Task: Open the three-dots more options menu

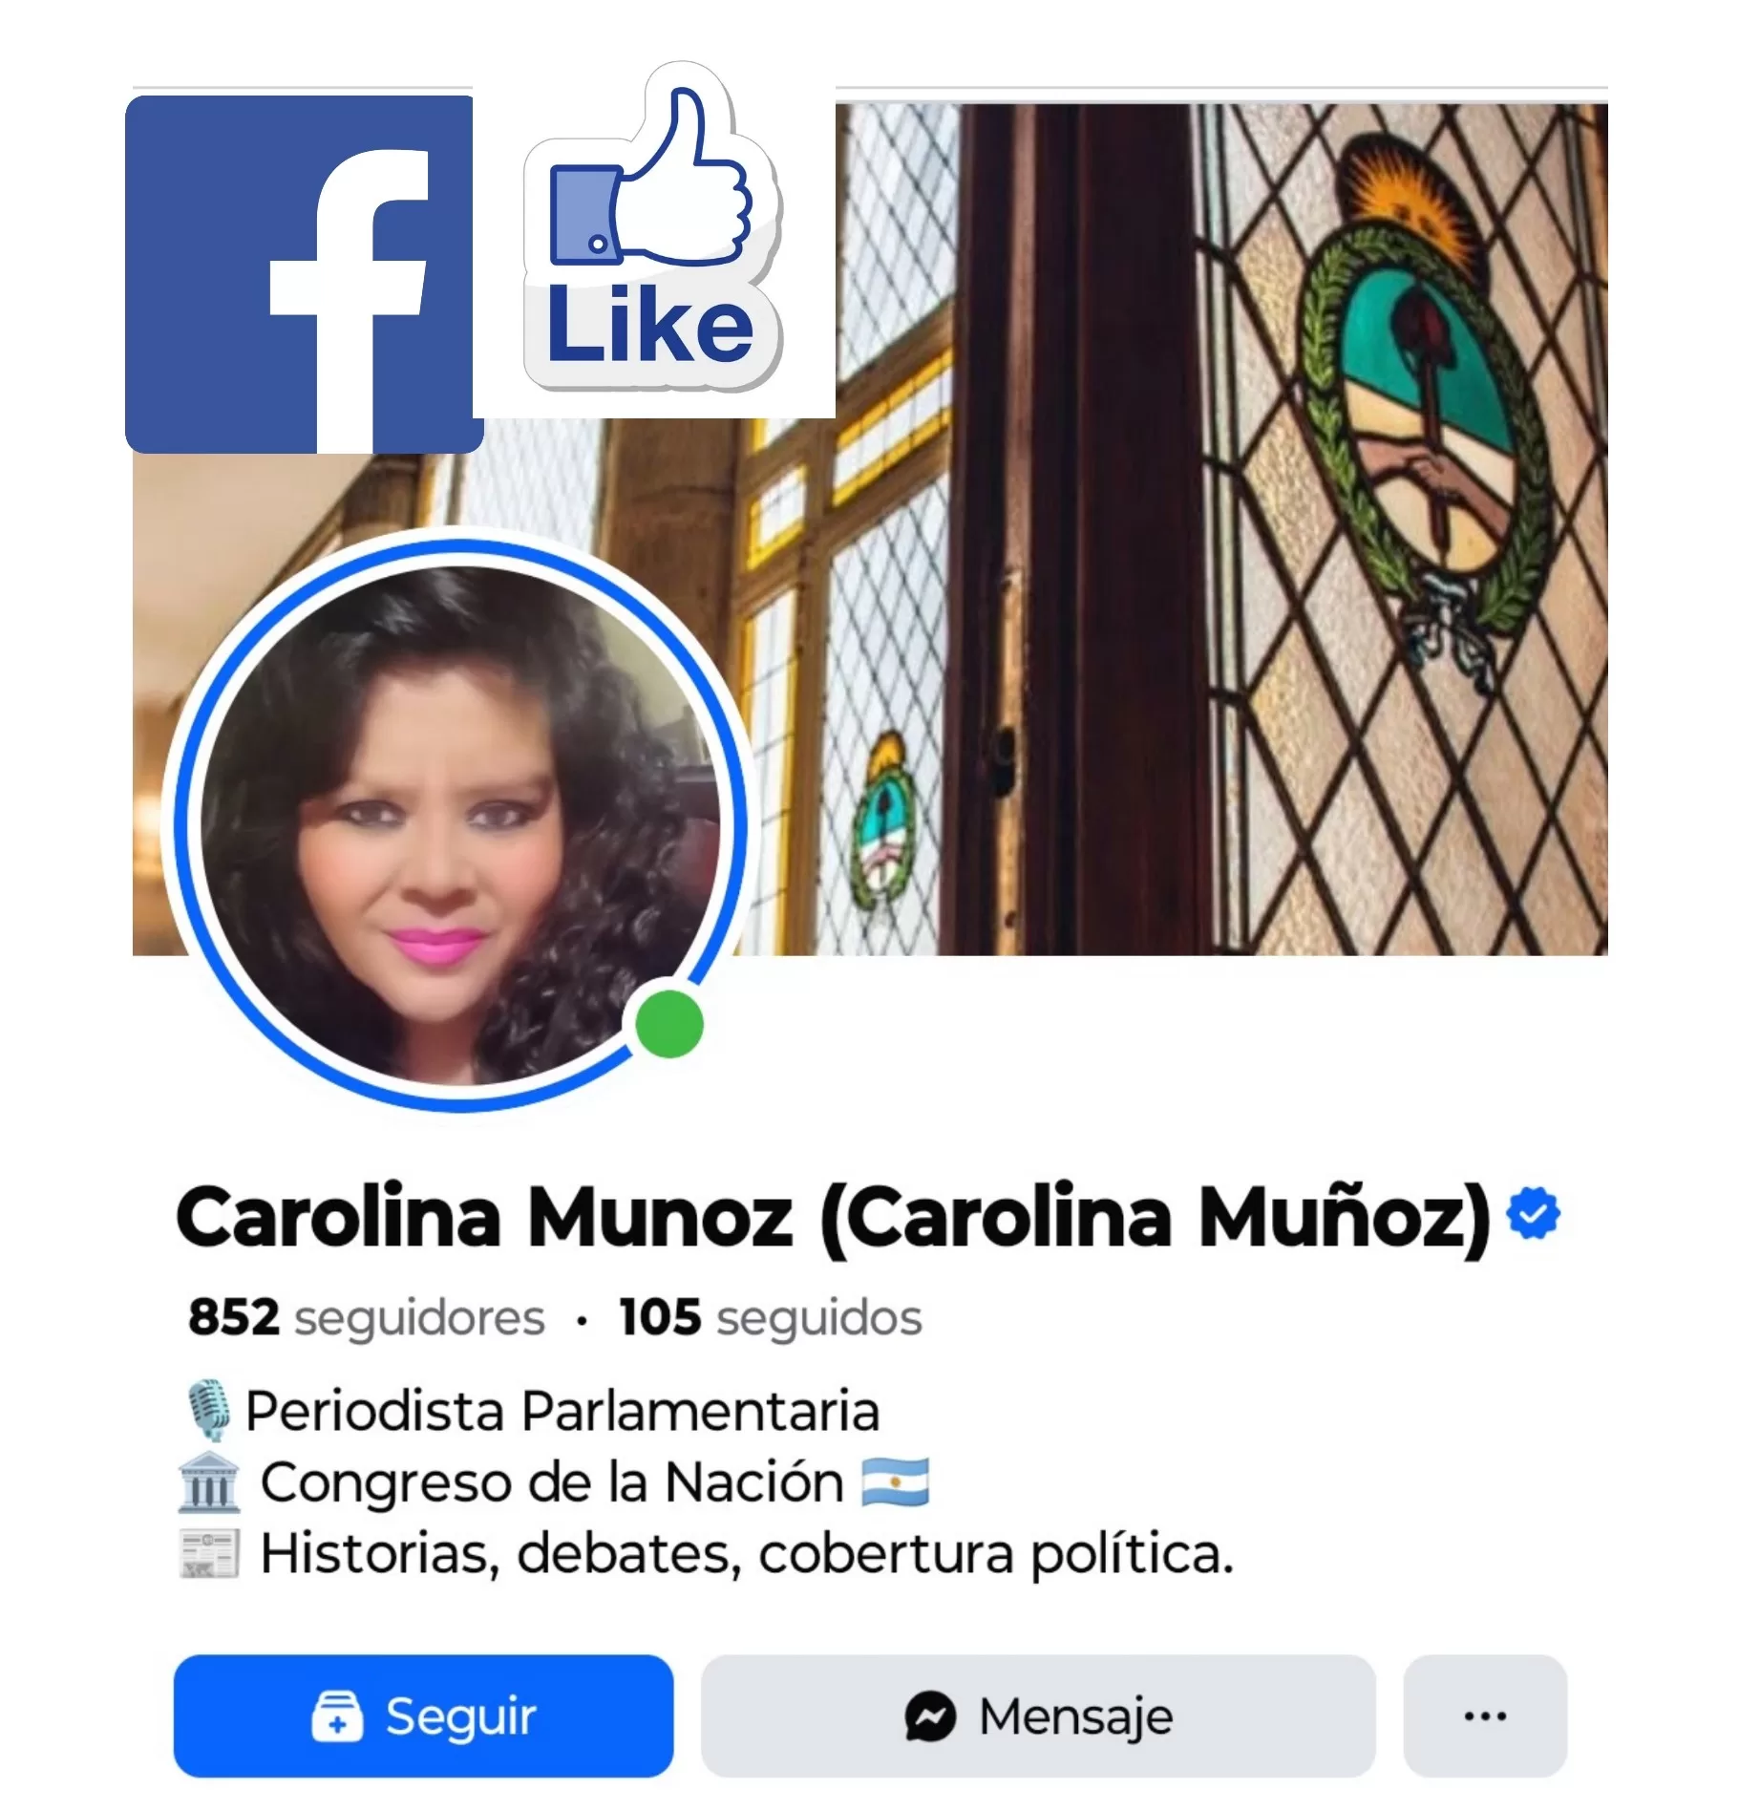Action: pos(1485,1716)
